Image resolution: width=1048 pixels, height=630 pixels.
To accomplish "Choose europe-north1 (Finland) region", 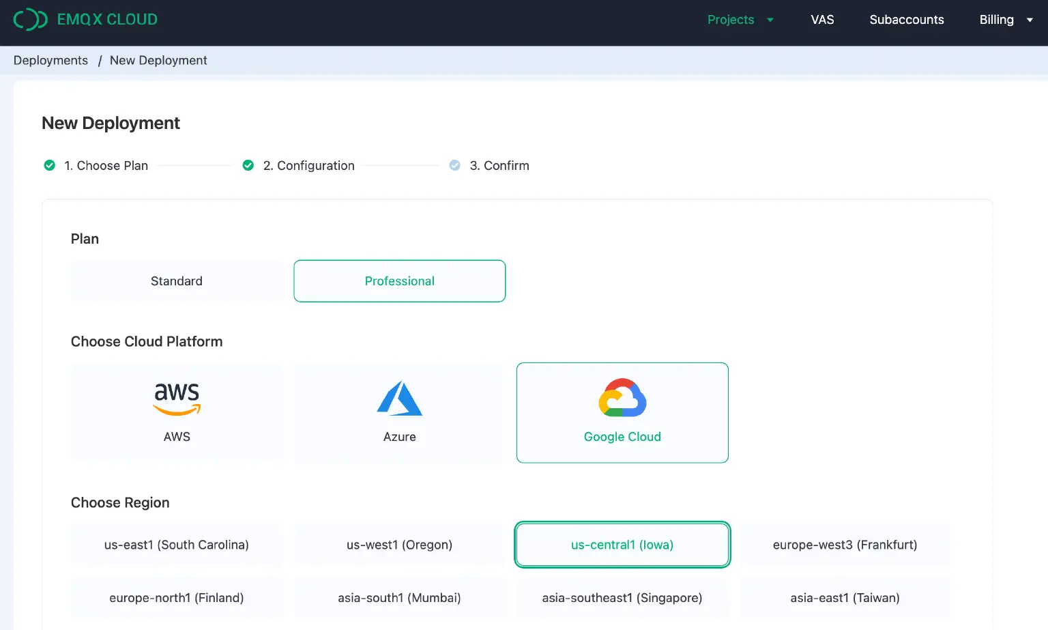I will pyautogui.click(x=177, y=598).
